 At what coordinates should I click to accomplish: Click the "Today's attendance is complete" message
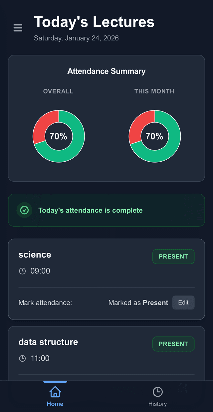pos(91,210)
